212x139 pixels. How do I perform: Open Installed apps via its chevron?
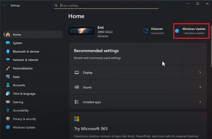[x=200, y=102]
